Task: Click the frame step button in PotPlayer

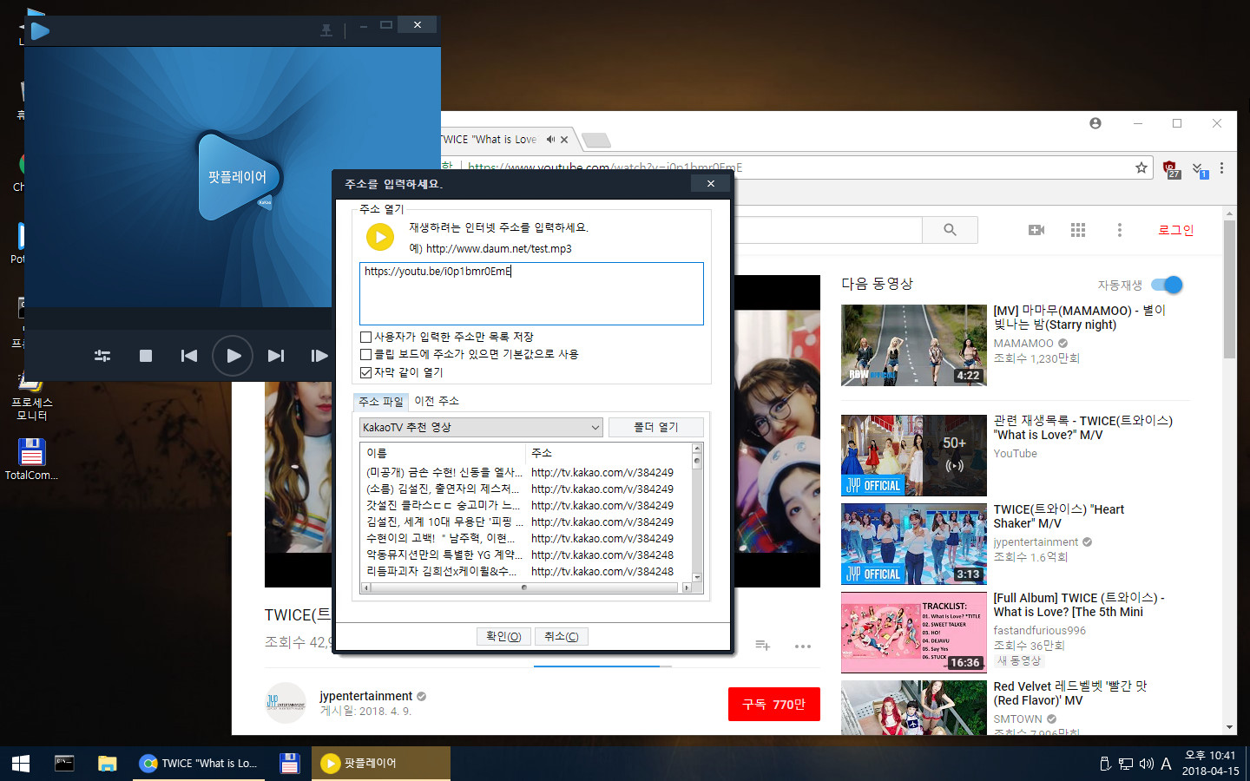Action: click(x=319, y=356)
